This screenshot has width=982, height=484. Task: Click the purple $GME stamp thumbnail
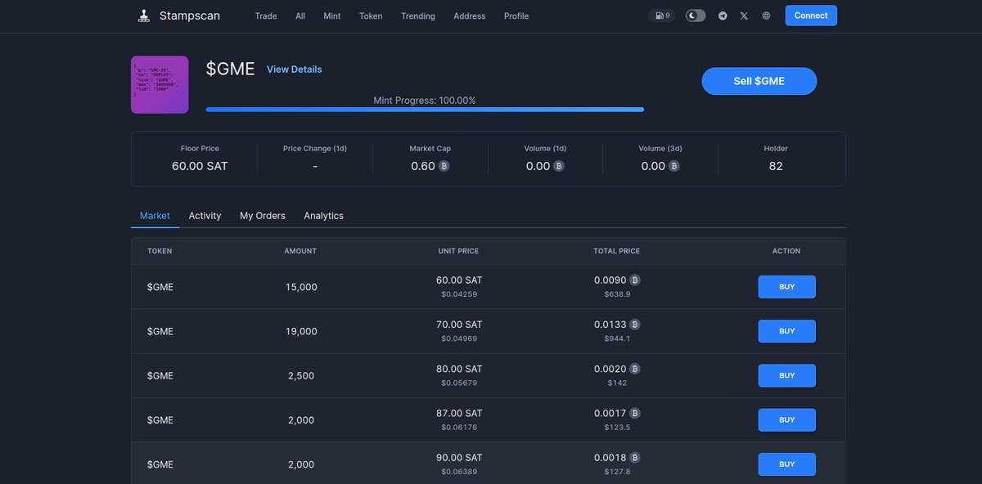click(160, 84)
